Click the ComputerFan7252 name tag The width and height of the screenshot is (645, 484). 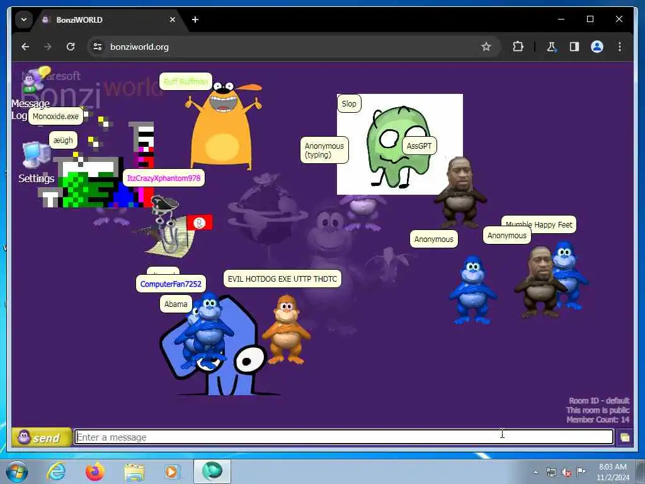tap(171, 284)
